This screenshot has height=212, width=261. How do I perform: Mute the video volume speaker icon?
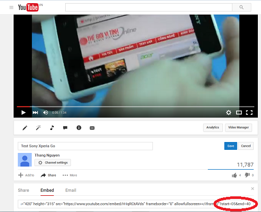tap(45, 113)
